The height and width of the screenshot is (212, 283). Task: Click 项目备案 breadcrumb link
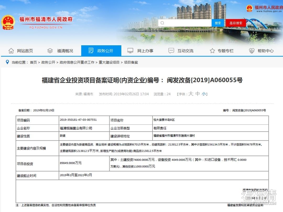coord(131,62)
